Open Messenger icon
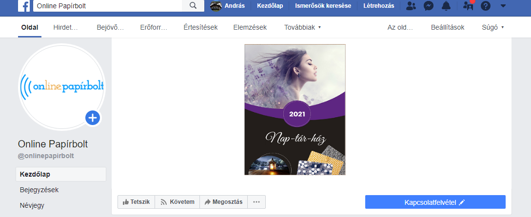531x217 pixels. (429, 6)
